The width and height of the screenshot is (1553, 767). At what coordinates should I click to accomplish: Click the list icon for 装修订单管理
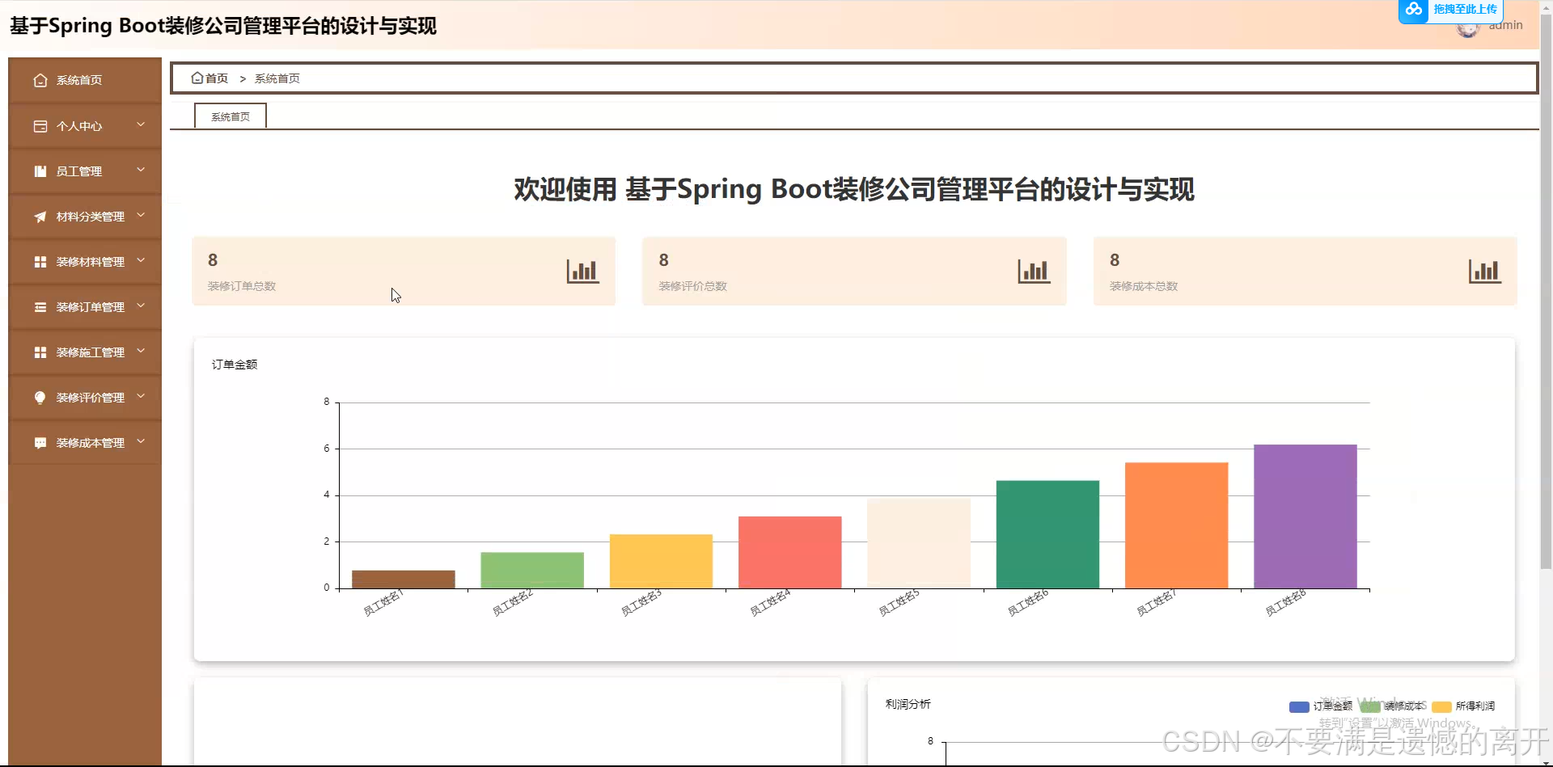(x=40, y=307)
